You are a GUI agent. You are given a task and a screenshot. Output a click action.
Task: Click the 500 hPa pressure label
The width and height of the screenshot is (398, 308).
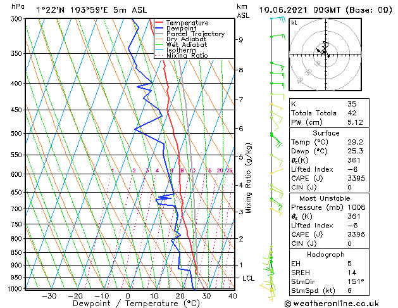point(18,134)
